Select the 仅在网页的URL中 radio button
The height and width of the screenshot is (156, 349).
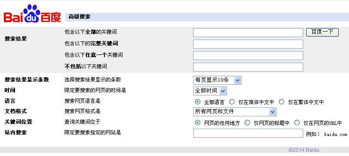[x=297, y=122]
